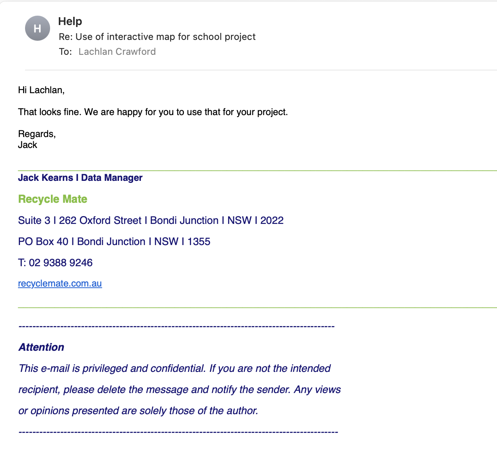This screenshot has height=458, width=497.
Task: Click the sender name "Help"
Action: point(70,21)
